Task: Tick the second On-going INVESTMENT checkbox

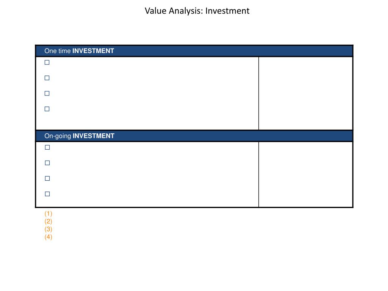Action: (47, 163)
